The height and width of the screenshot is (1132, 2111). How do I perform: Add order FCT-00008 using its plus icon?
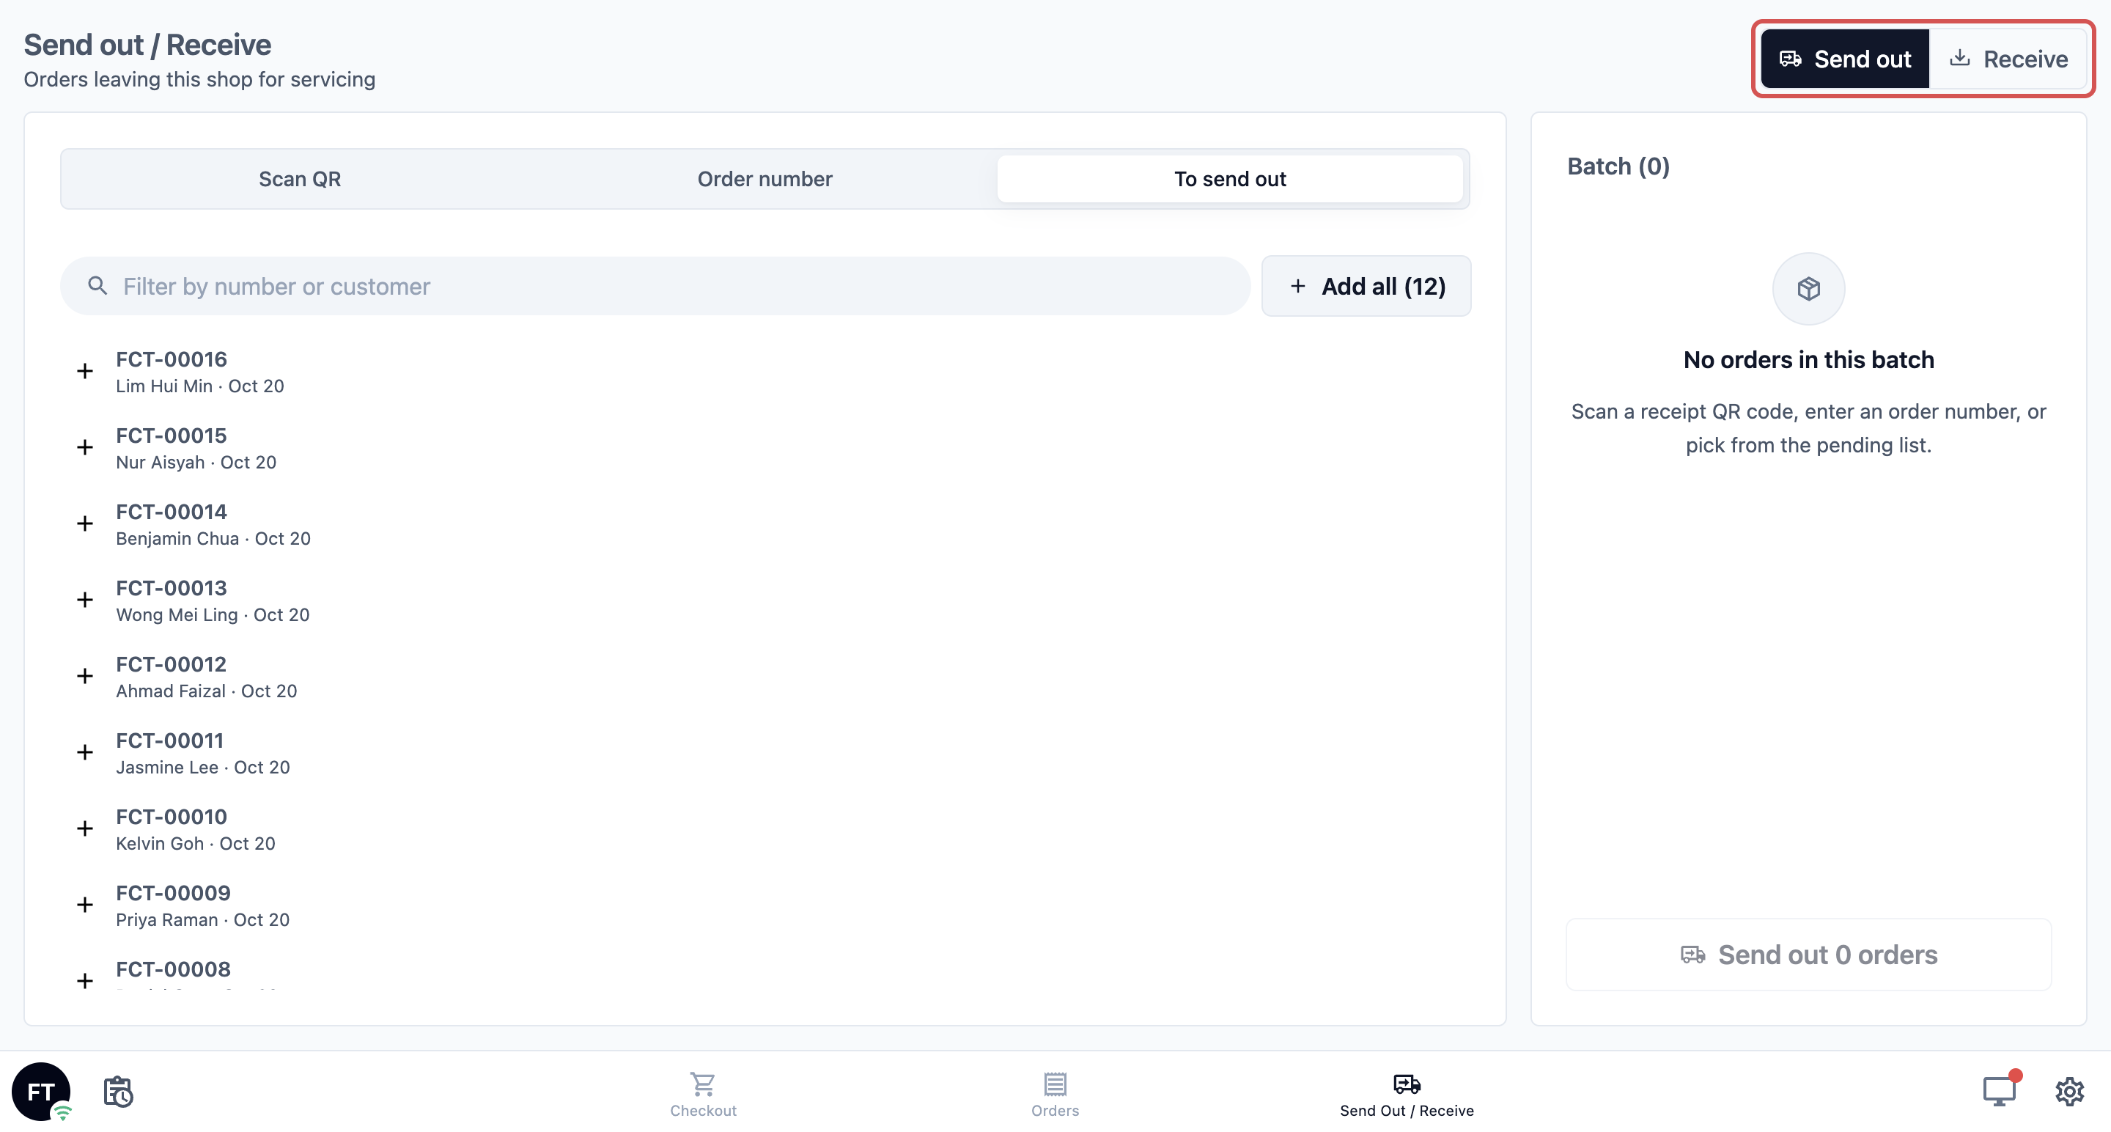pyautogui.click(x=84, y=980)
